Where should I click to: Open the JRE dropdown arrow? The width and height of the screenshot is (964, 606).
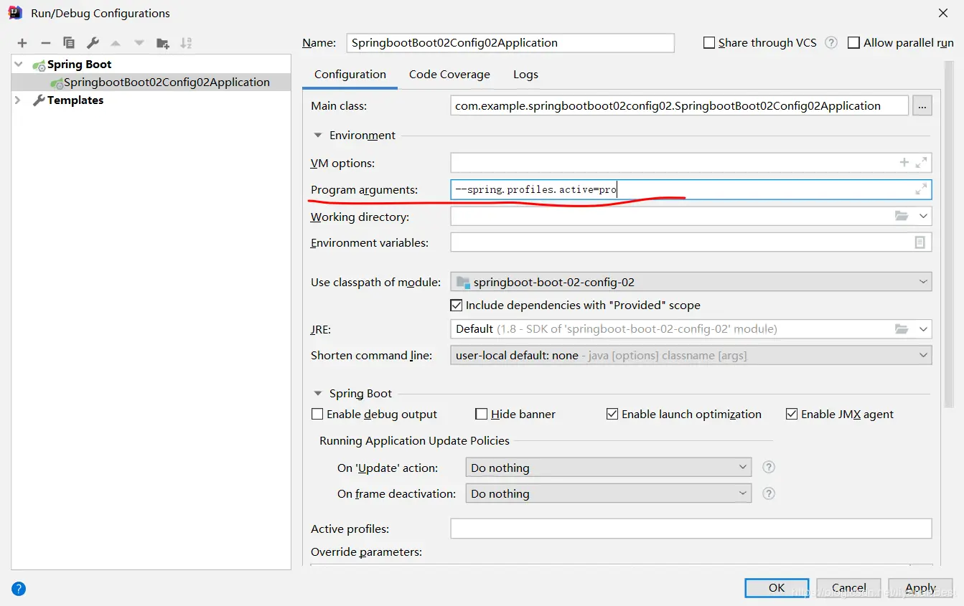tap(923, 329)
